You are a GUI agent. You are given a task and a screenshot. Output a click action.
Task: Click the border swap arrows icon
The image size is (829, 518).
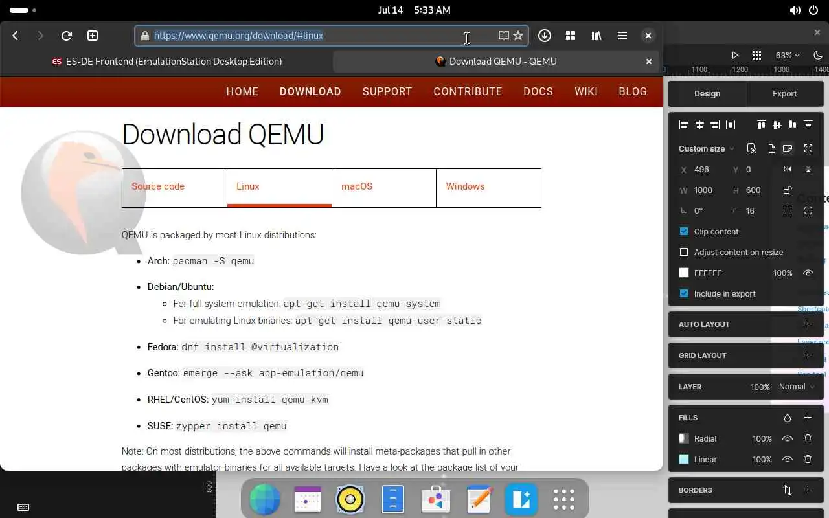[788, 490]
